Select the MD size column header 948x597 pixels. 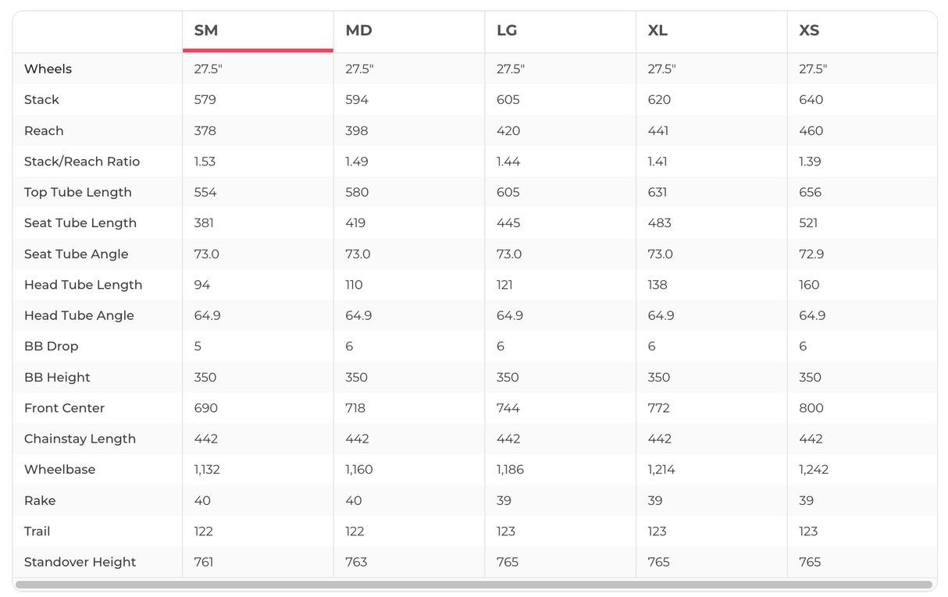coord(358,31)
